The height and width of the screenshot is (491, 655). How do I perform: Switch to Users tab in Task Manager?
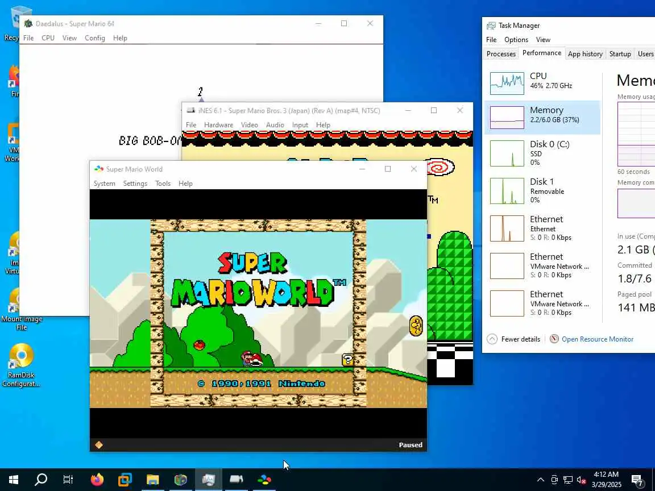click(645, 54)
